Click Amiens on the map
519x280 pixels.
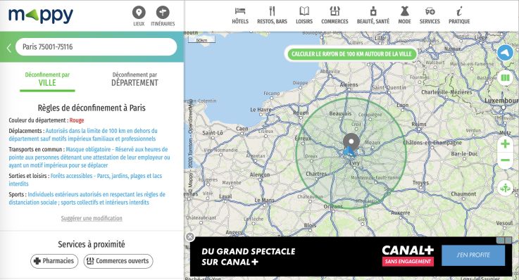coord(349,84)
